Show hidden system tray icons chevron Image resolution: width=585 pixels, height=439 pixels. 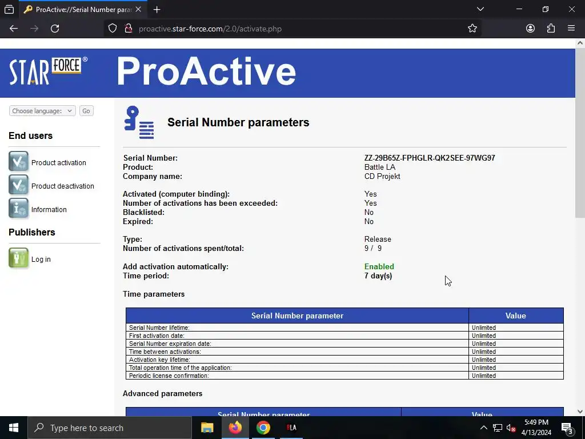483,428
